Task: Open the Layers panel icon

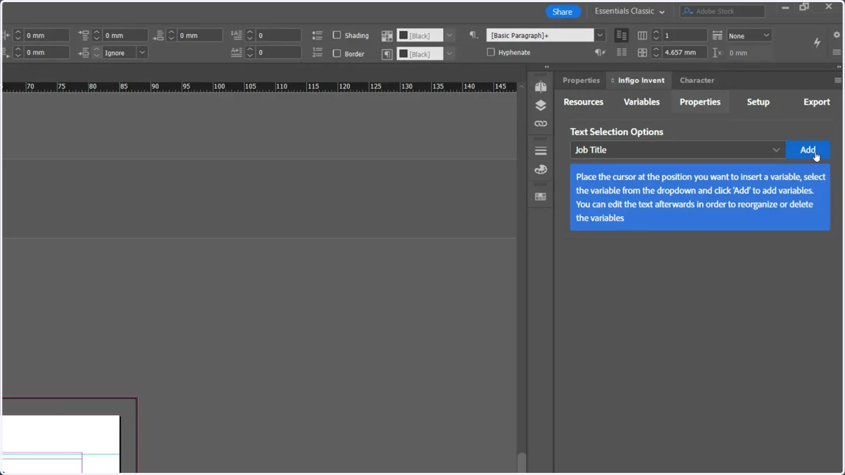Action: pyautogui.click(x=541, y=106)
